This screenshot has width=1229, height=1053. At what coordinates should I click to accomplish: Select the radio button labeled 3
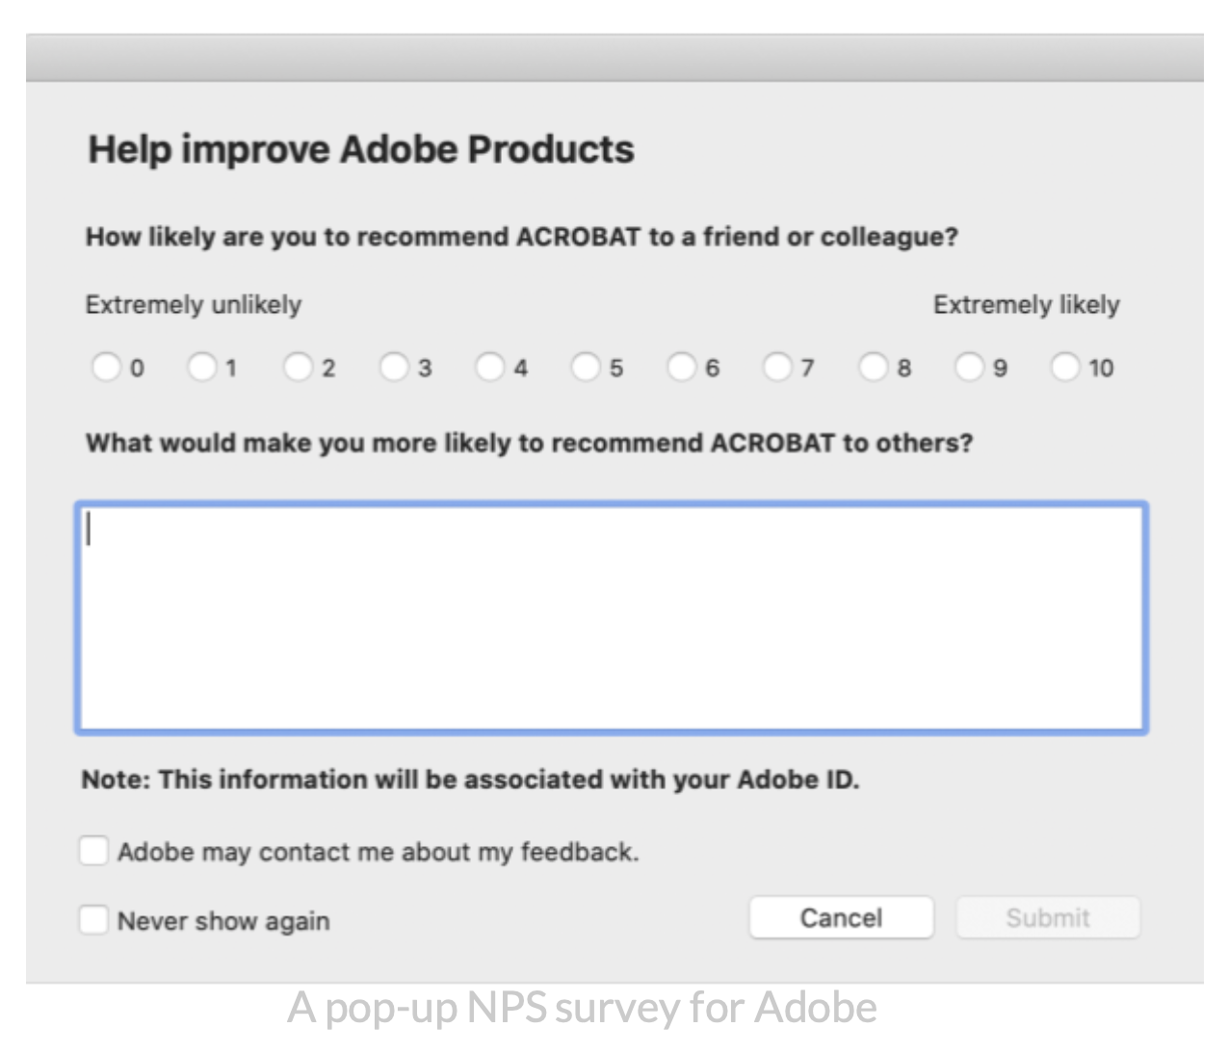click(x=394, y=367)
